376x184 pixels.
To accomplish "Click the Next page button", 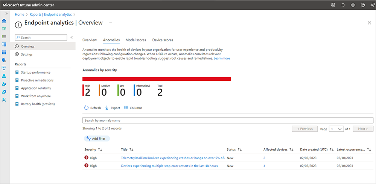I will [363, 129].
